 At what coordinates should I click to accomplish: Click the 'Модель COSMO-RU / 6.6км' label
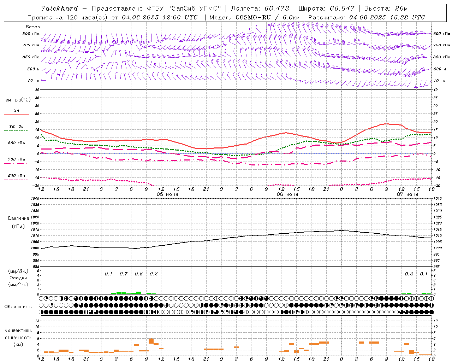pyautogui.click(x=254, y=17)
